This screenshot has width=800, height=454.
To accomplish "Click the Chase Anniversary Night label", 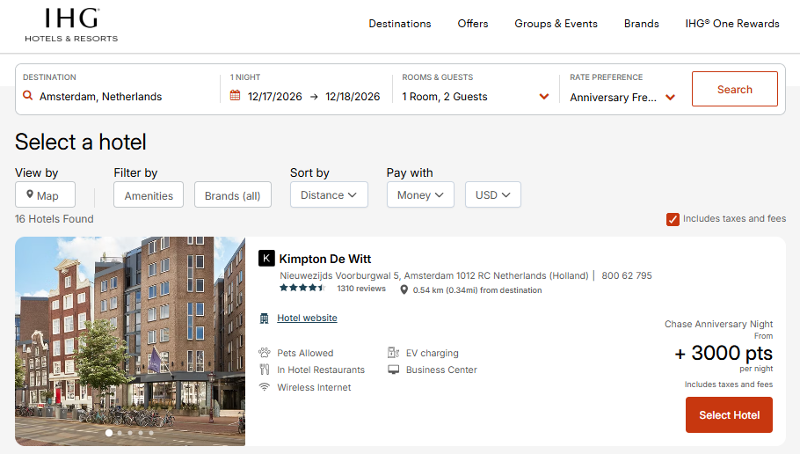I will click(718, 324).
